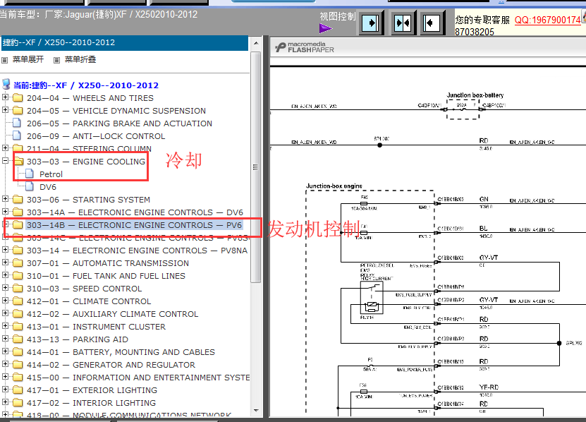Screen dimensions: 586x422
Task: Expand 415-00 Information and Entertainment node
Action: tap(5, 376)
